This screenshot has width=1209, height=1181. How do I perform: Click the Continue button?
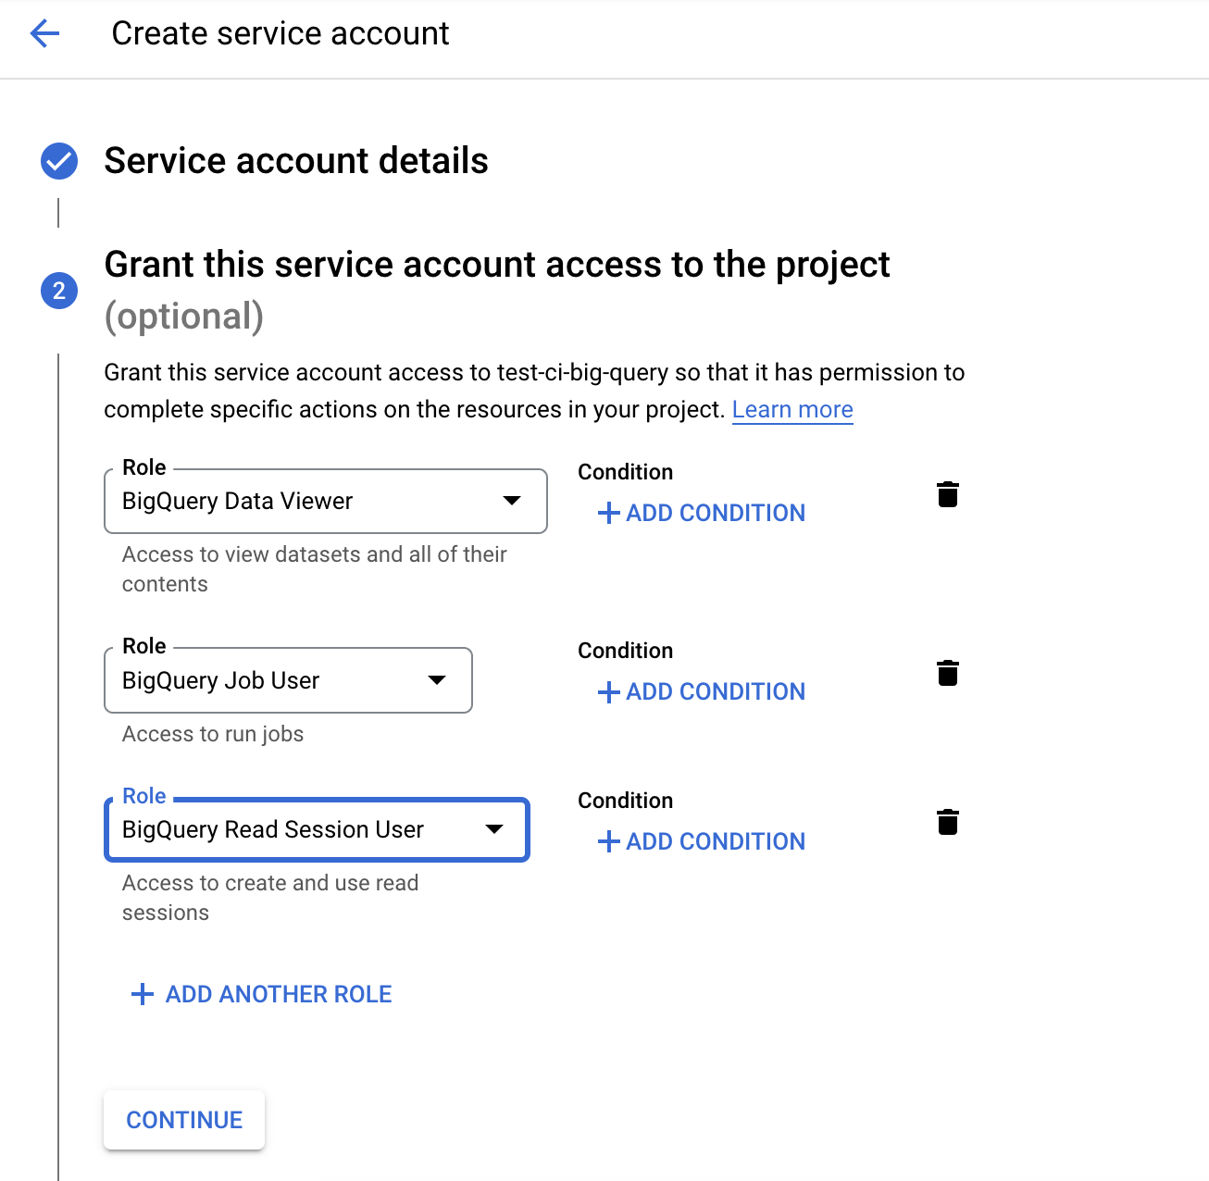pyautogui.click(x=184, y=1120)
